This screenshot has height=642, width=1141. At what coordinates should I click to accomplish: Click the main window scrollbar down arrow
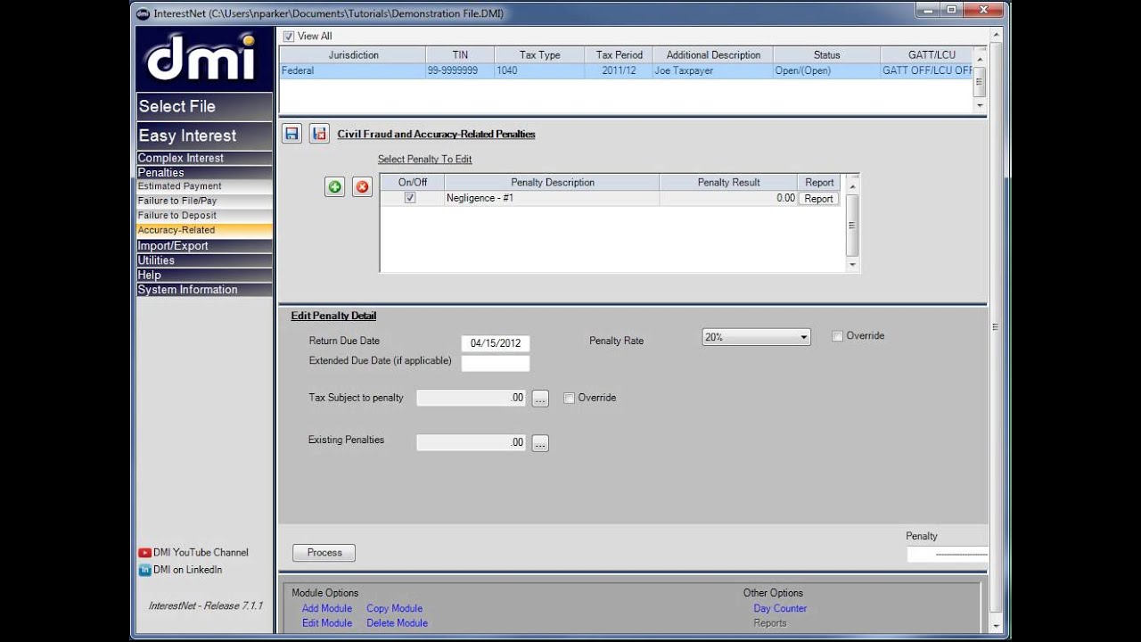point(996,625)
